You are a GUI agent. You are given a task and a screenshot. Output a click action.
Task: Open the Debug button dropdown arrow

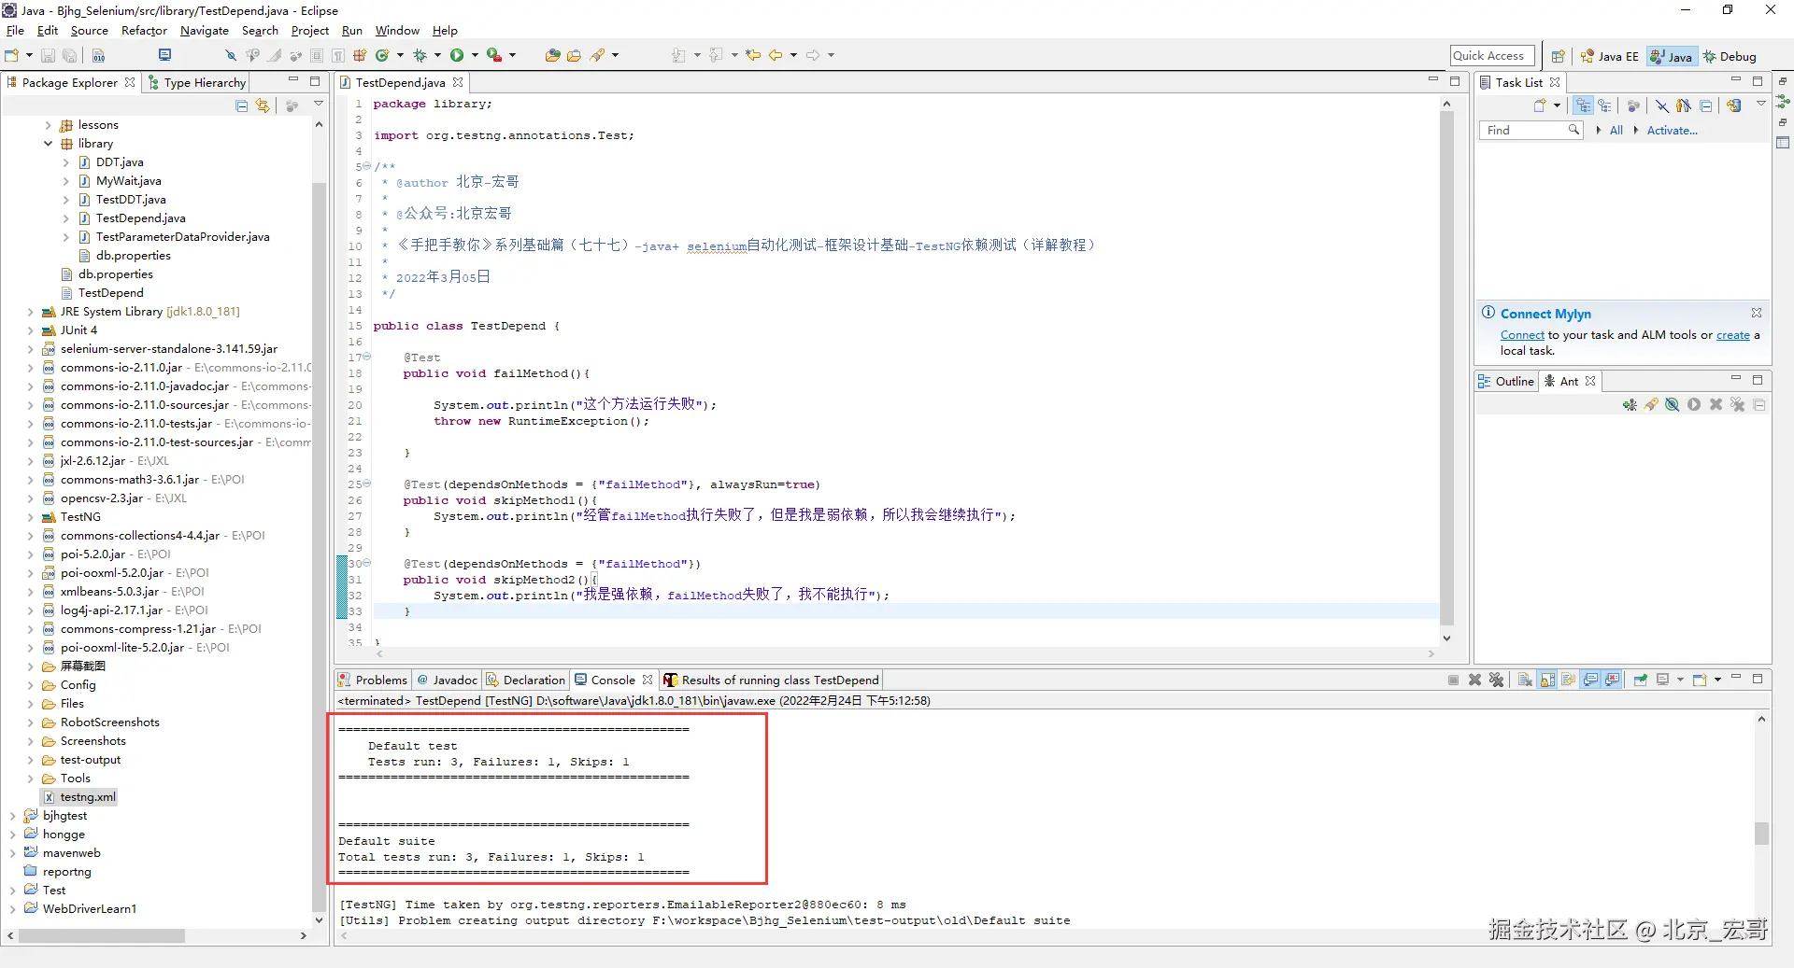[x=437, y=55]
